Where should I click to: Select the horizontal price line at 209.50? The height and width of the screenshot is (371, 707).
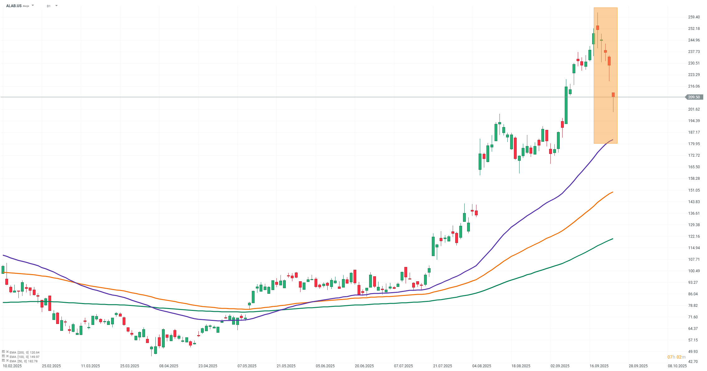(312, 97)
